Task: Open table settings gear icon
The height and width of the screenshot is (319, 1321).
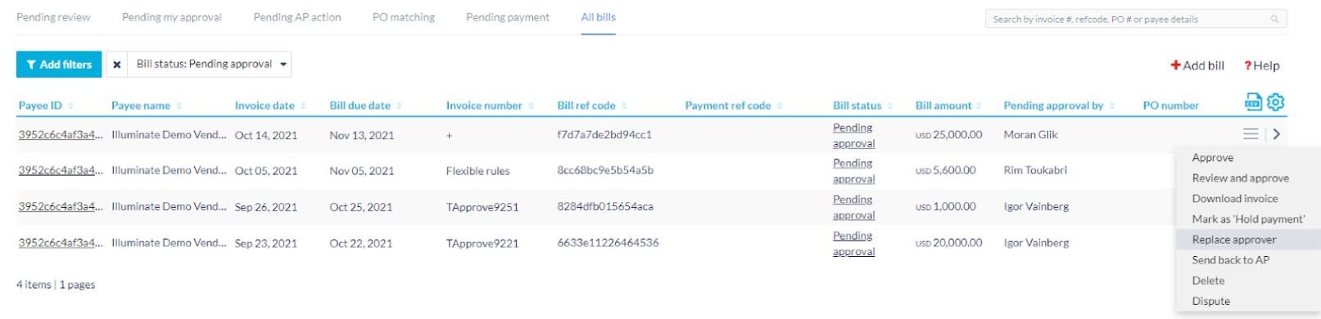Action: pos(1275,102)
